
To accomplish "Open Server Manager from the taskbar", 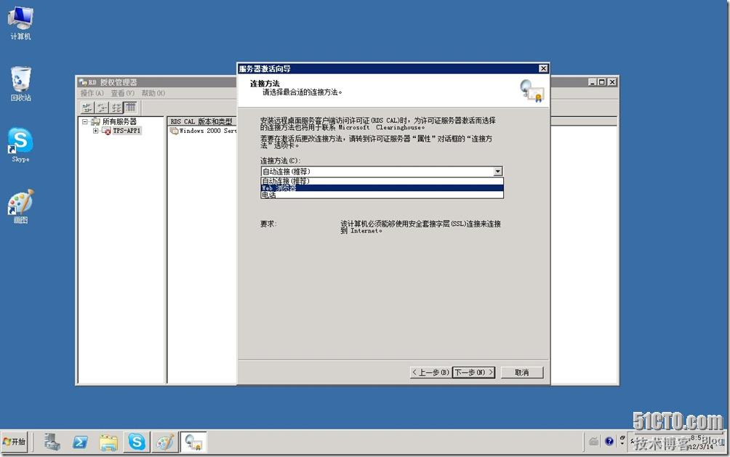I will 52,442.
